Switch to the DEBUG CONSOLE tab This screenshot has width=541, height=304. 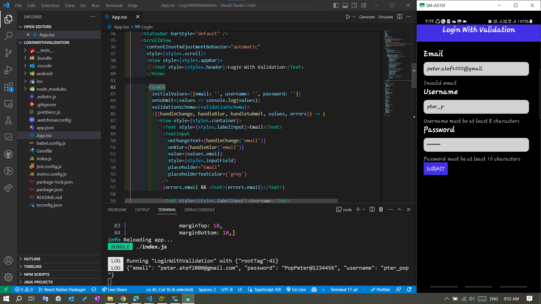(x=199, y=210)
